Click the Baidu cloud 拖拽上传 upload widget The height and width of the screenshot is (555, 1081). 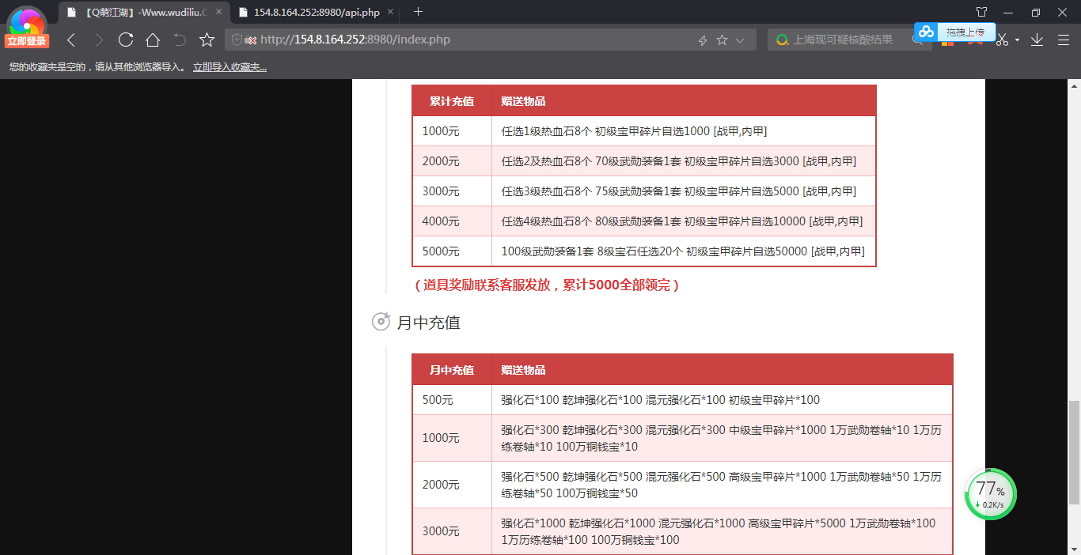[x=955, y=32]
